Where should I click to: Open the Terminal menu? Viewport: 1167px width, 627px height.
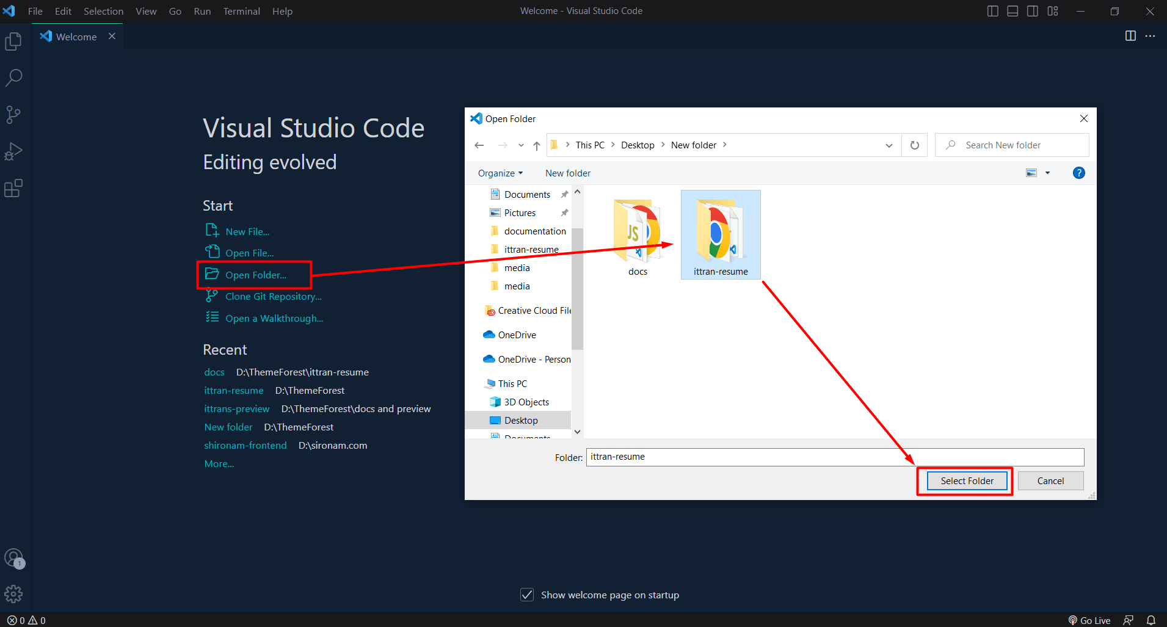pyautogui.click(x=241, y=11)
